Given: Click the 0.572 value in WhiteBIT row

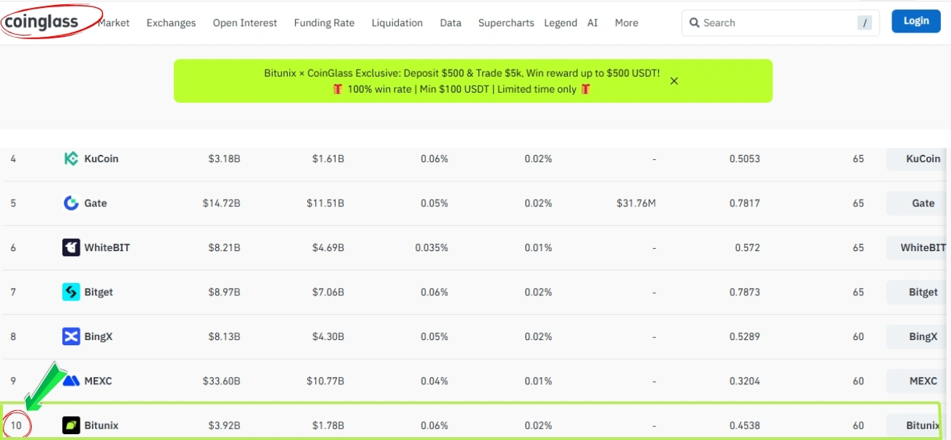Looking at the screenshot, I should (x=748, y=247).
